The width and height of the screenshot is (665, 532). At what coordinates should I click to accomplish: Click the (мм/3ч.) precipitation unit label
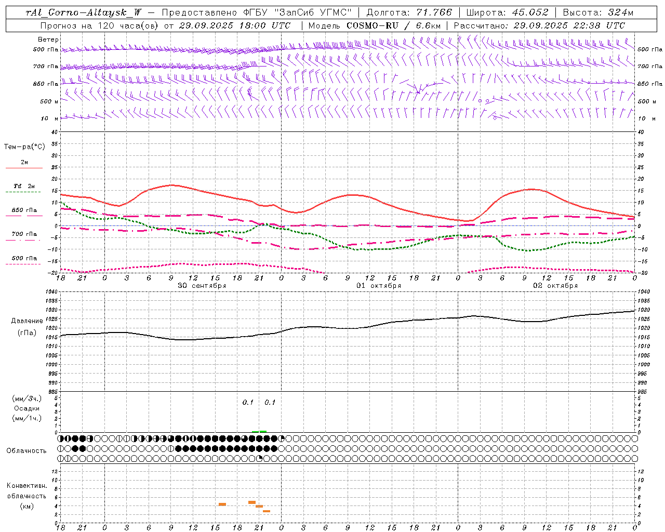pyautogui.click(x=27, y=398)
